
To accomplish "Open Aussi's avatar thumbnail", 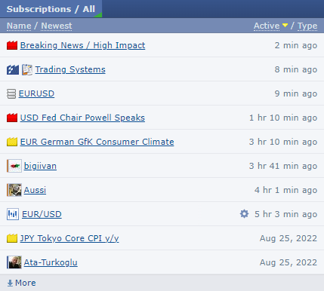I will [x=14, y=190].
